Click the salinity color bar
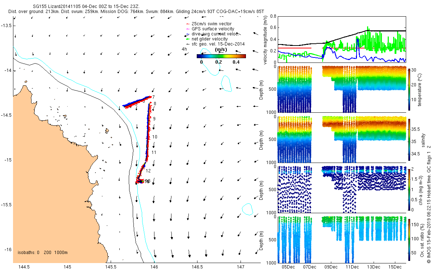434x271 pixels. point(409,139)
